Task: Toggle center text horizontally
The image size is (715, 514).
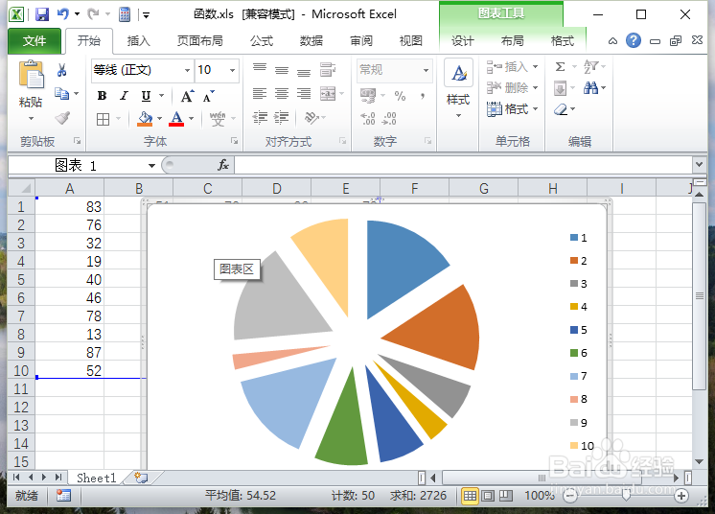Action: tap(282, 94)
